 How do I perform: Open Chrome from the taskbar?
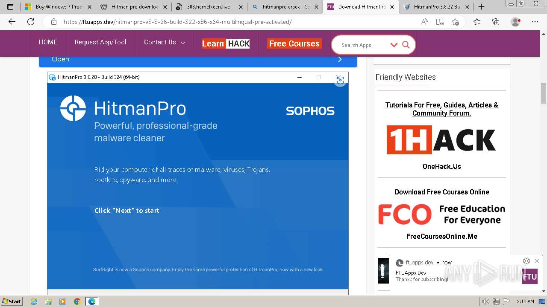pyautogui.click(x=77, y=301)
